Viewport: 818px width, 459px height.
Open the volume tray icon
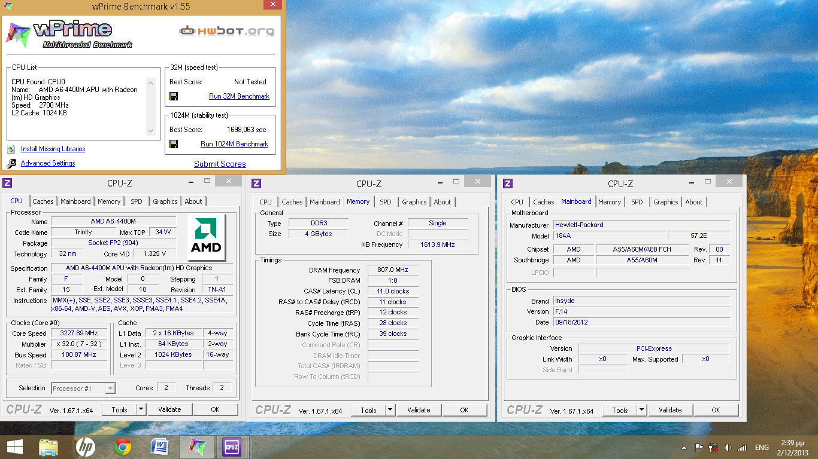pyautogui.click(x=728, y=448)
